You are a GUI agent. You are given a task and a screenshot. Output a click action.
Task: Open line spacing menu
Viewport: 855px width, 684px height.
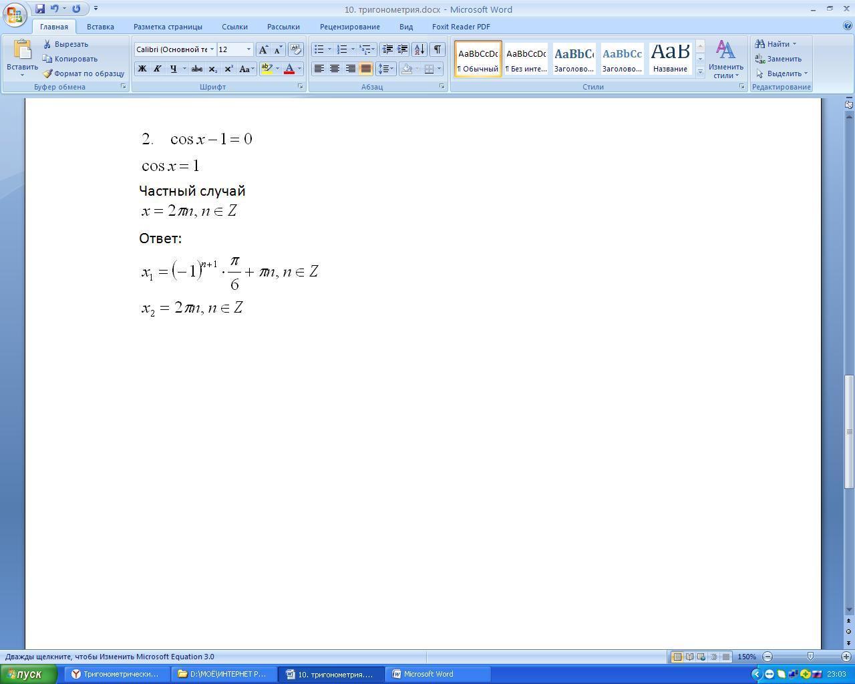click(x=386, y=68)
